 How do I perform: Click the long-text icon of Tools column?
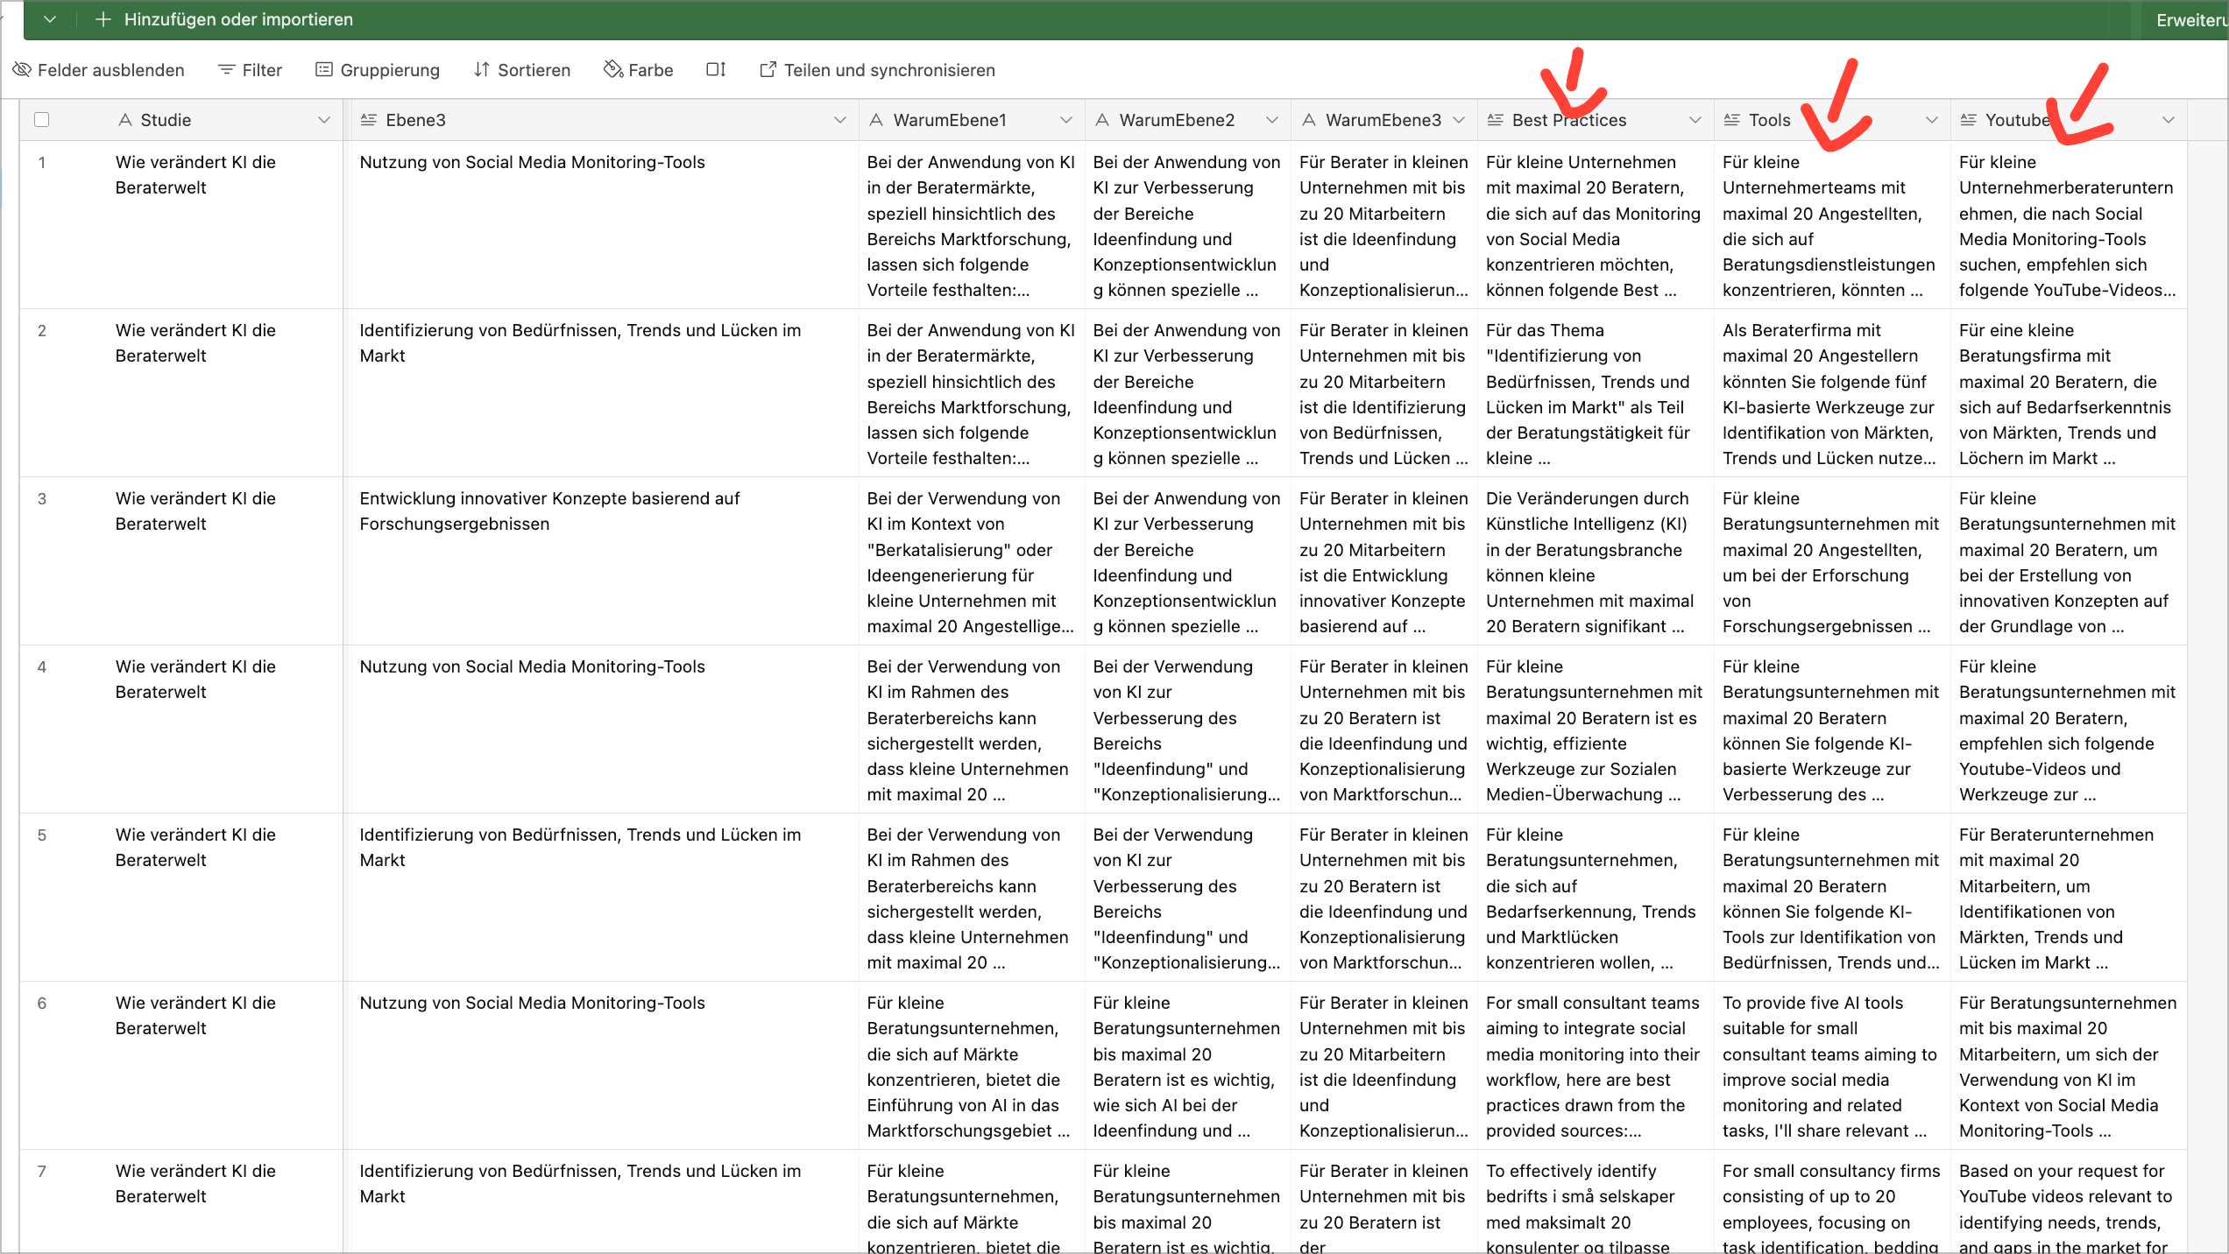click(1732, 120)
